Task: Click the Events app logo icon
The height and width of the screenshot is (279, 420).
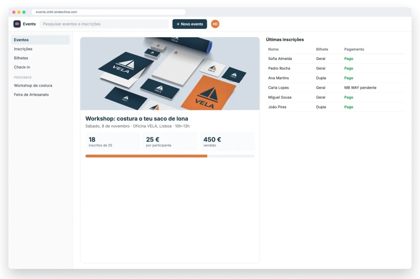Action: click(17, 24)
